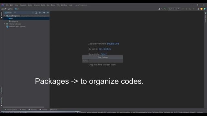This screenshot has height=116, width=207.
Task: Click the Run button icon
Action: pyautogui.click(x=183, y=9)
